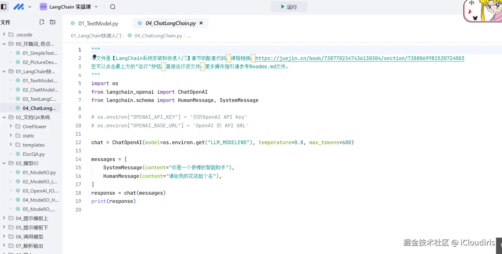
Task: Click the new folder icon
Action: tap(53, 22)
